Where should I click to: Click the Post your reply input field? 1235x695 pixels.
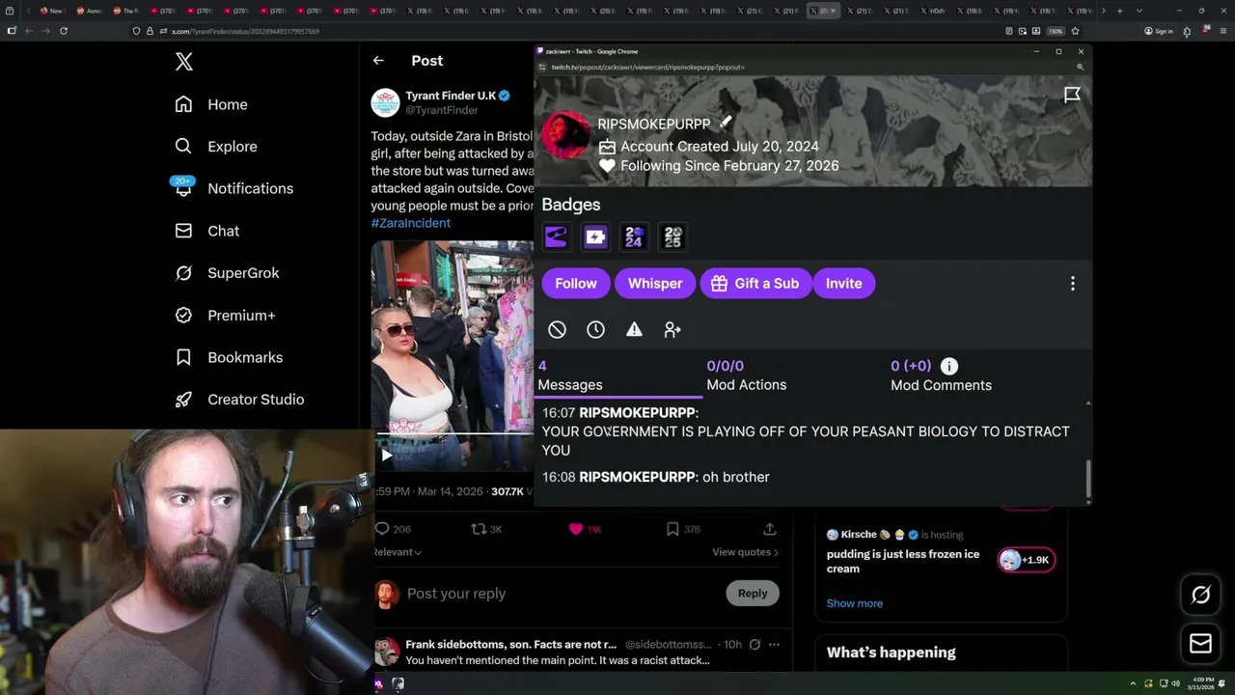562,594
